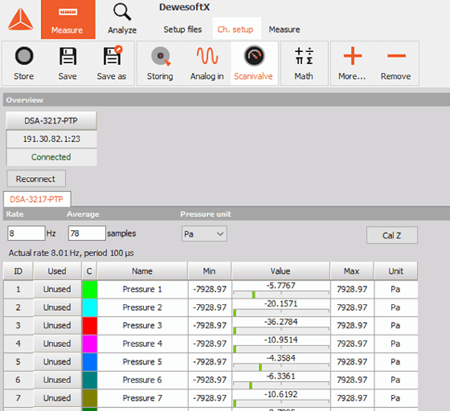The height and width of the screenshot is (411, 450).
Task: Switch to Analyze mode
Action: click(x=122, y=19)
